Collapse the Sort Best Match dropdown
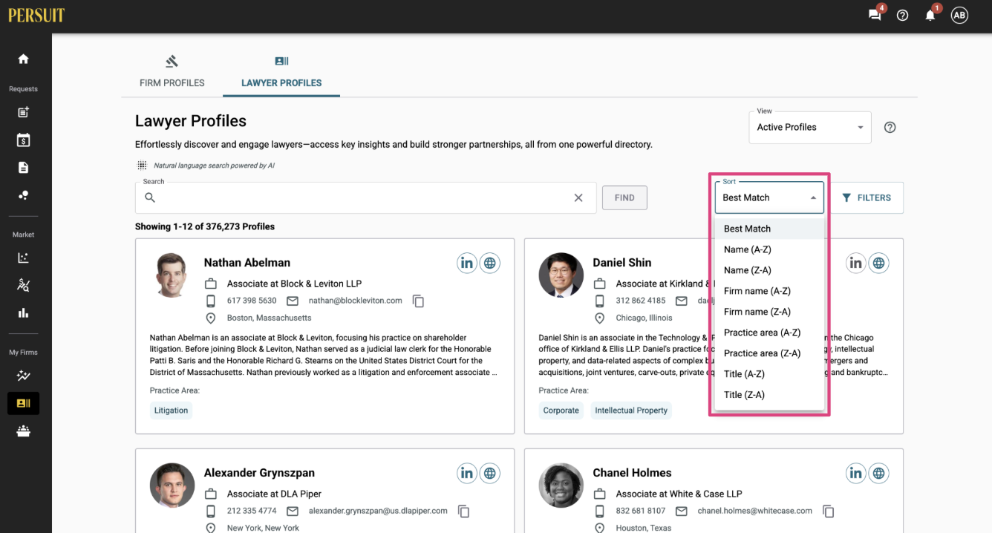 click(769, 197)
